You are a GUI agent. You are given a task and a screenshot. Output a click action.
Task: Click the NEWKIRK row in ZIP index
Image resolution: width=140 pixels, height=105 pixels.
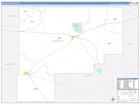pos(126,87)
